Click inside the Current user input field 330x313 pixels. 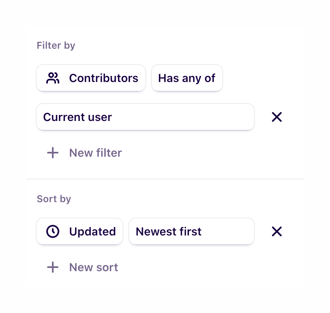point(145,117)
